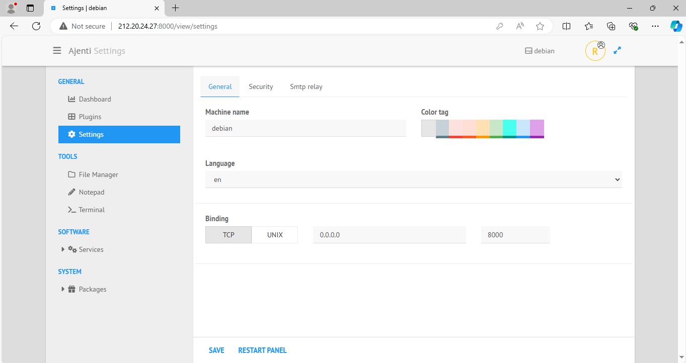
Task: Click the Not secure warning icon
Action: 63,26
